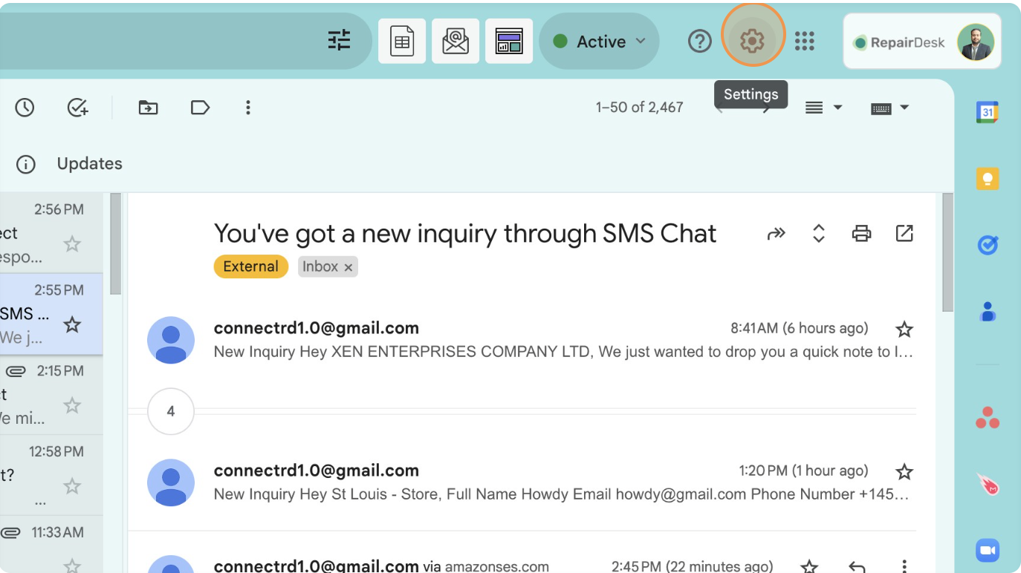
Task: Open the Active status dropdown
Action: (x=600, y=42)
